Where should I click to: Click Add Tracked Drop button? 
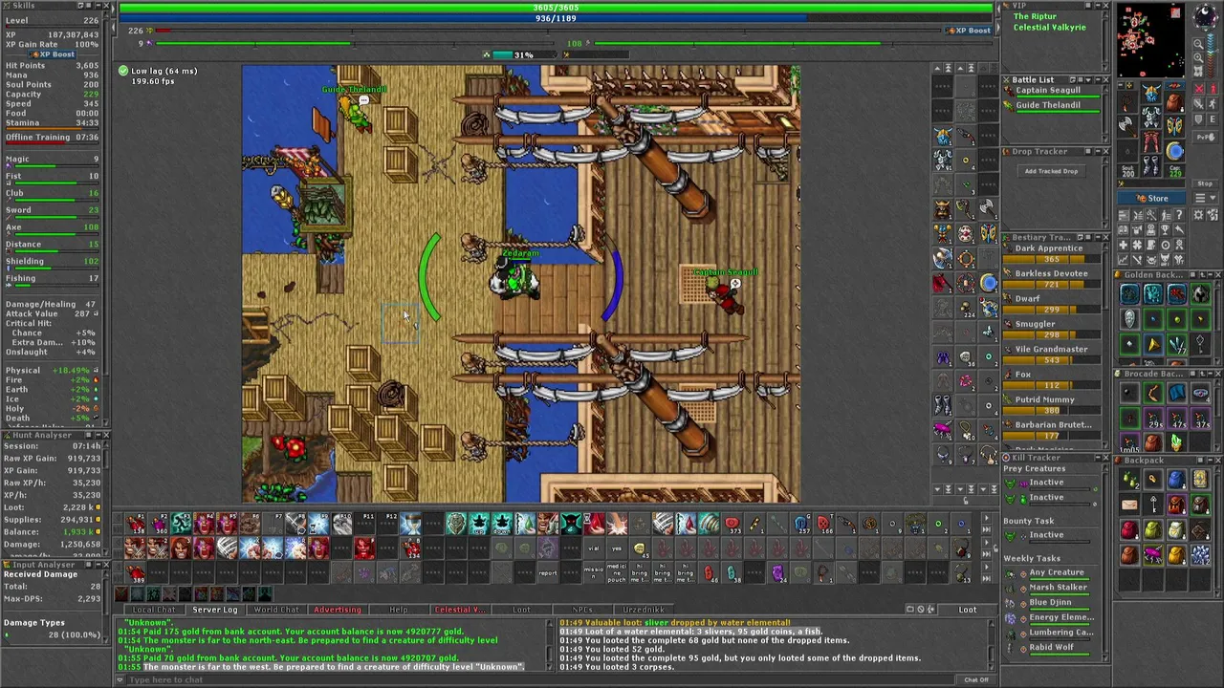coord(1052,171)
